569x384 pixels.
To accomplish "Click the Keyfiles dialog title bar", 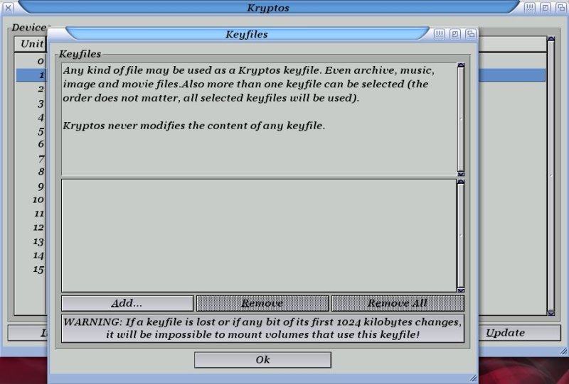I will [247, 34].
